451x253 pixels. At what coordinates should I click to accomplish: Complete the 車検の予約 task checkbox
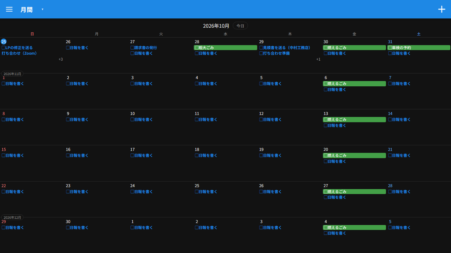(390, 48)
